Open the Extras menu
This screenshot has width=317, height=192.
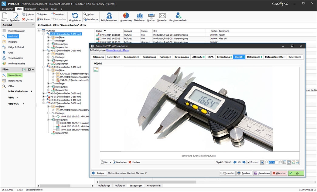[x=54, y=9]
